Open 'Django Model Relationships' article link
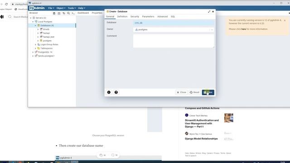Viewport: 290px width, 163px height. pyautogui.click(x=201, y=139)
